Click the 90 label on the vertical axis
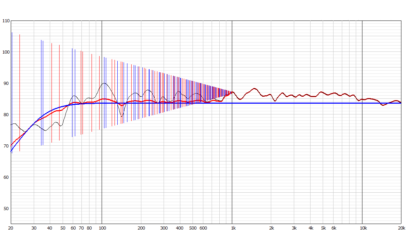The width and height of the screenshot is (408, 232). (6, 83)
